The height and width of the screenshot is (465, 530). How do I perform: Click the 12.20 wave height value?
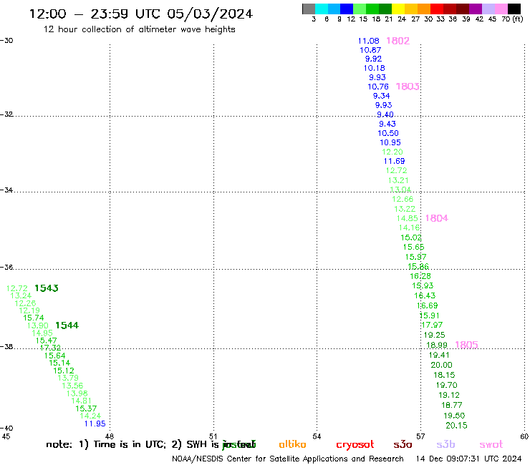click(392, 152)
